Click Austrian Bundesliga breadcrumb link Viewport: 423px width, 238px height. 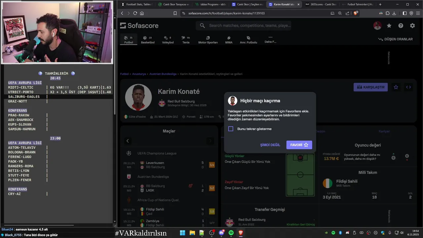[163, 74]
